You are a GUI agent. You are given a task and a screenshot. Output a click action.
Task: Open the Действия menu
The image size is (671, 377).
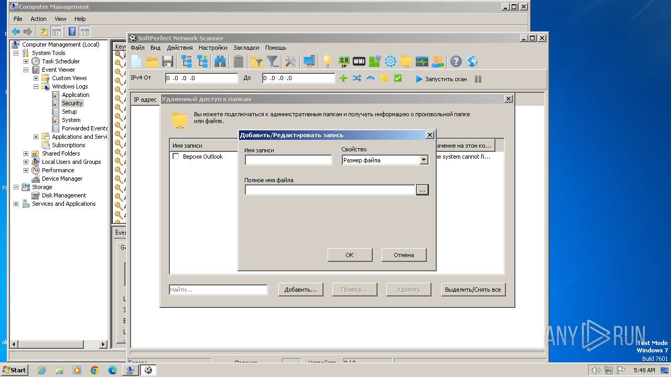pos(180,48)
